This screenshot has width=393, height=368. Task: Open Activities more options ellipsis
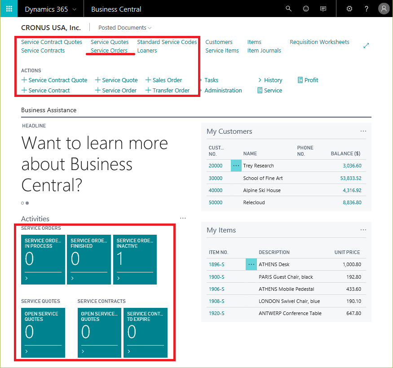pyautogui.click(x=183, y=218)
